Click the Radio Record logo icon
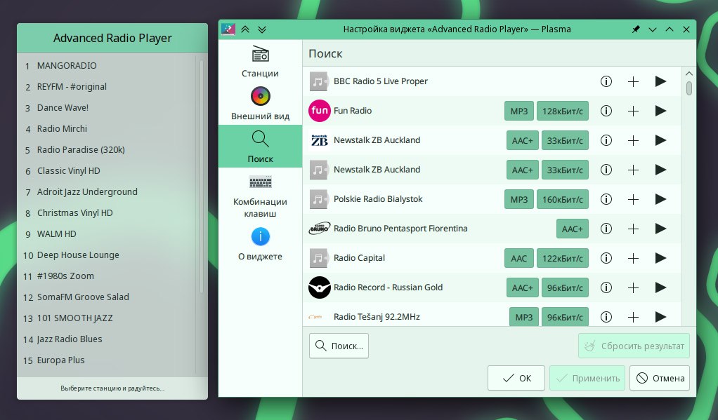718x420 pixels. pos(319,287)
